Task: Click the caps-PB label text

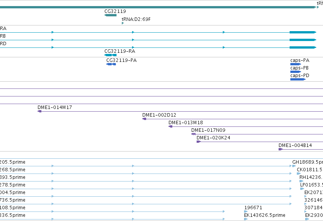Action: click(299, 68)
